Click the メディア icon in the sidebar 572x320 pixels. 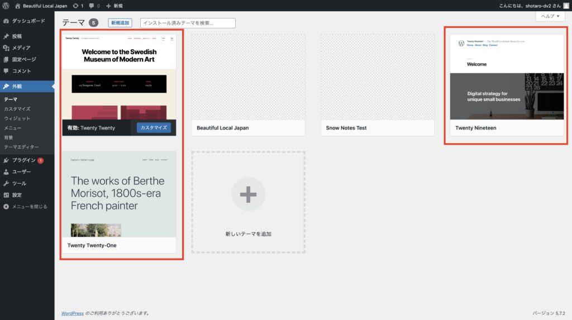click(x=6, y=48)
